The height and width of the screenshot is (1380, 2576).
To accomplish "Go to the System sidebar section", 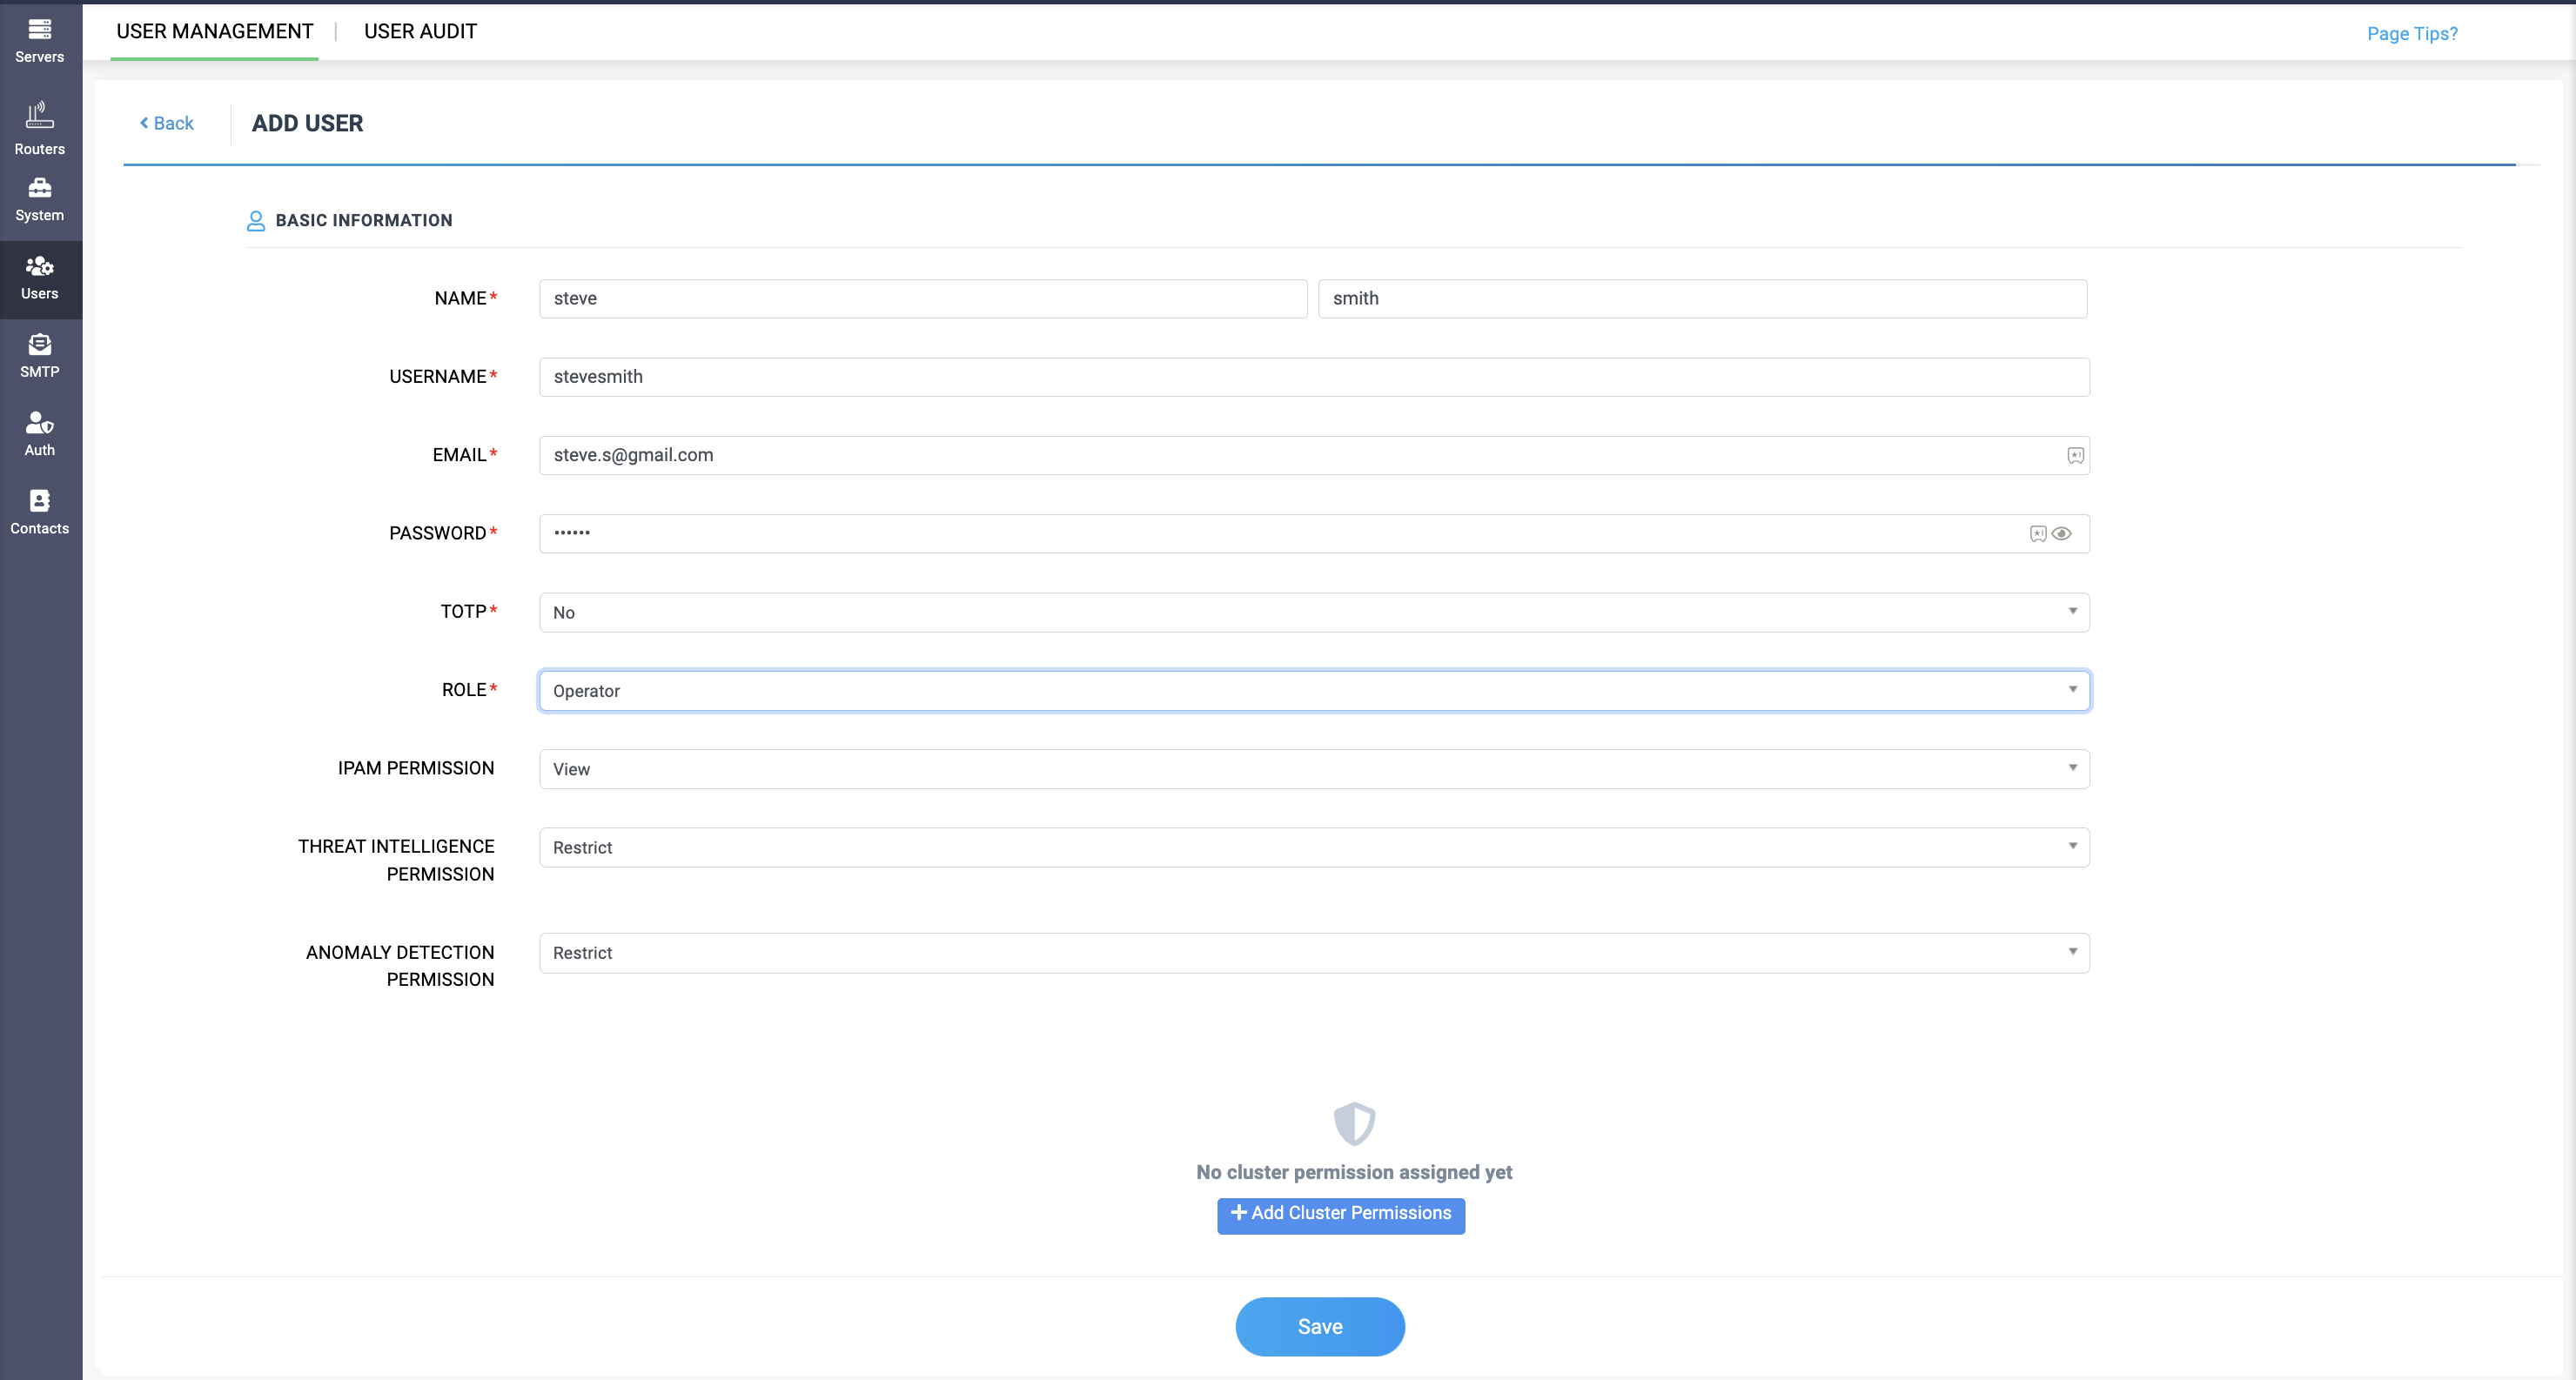I will pos(40,200).
